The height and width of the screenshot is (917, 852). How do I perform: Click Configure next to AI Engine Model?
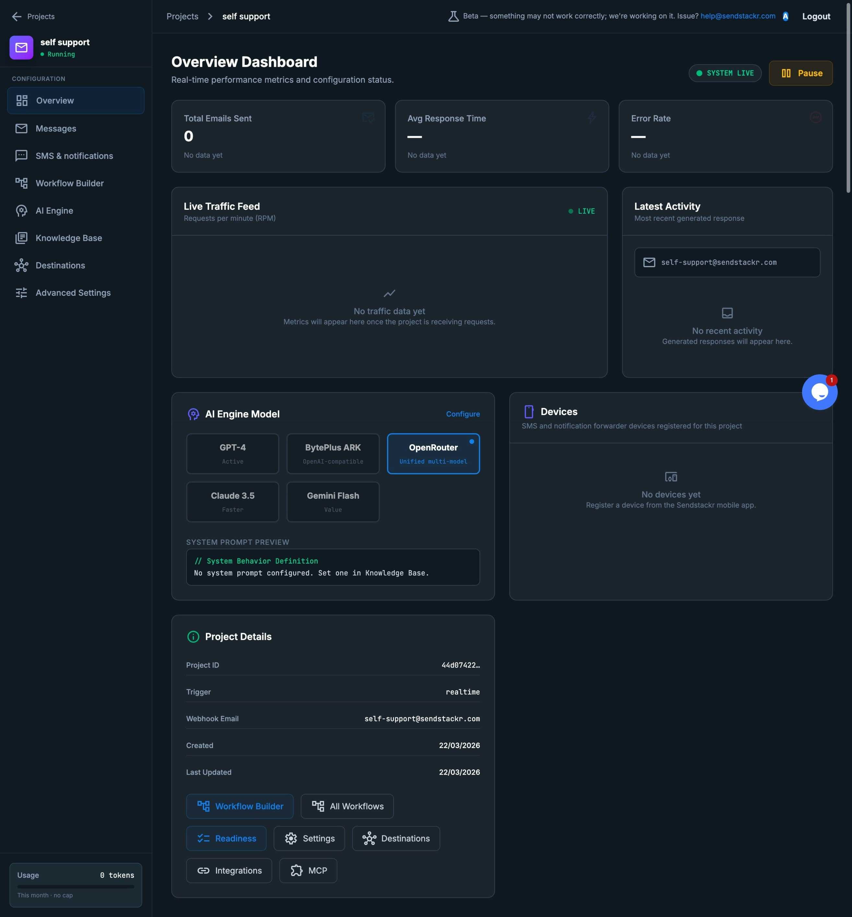(463, 414)
